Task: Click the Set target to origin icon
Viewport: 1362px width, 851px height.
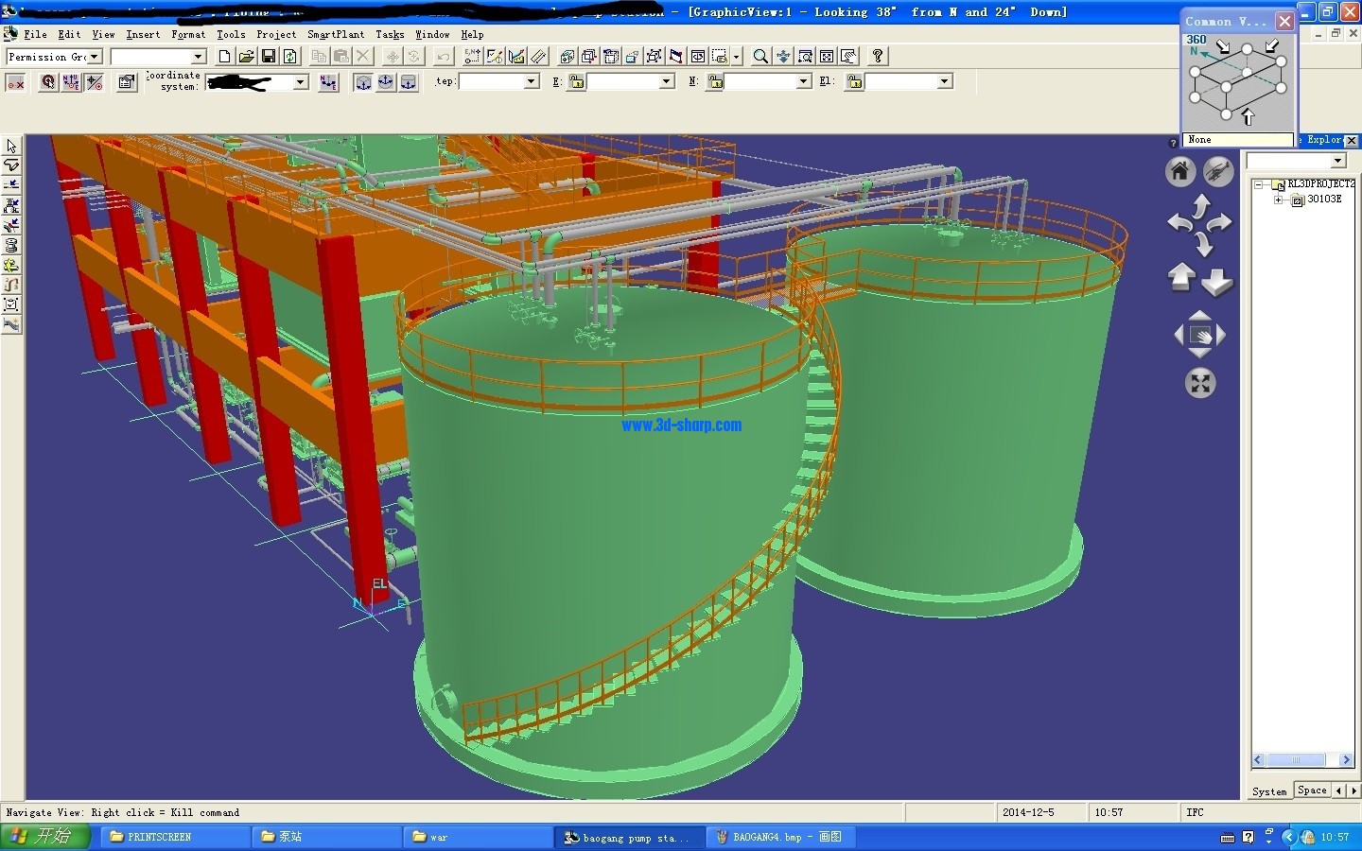Action: pyautogui.click(x=328, y=82)
